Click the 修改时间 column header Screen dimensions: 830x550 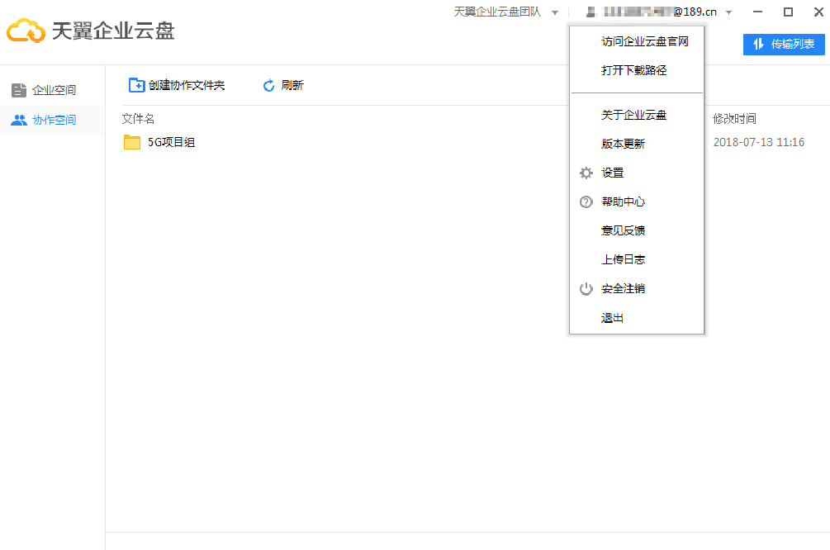(734, 119)
